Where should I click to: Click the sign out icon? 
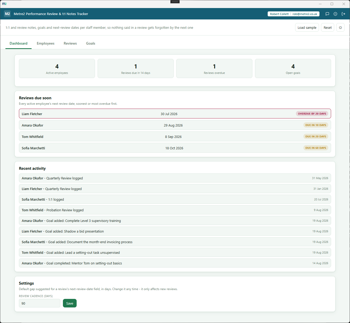344,14
